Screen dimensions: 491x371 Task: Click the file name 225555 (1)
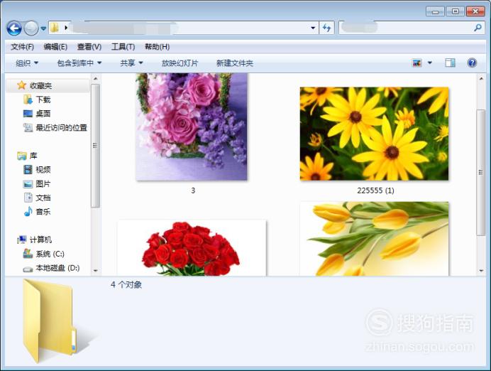click(375, 190)
